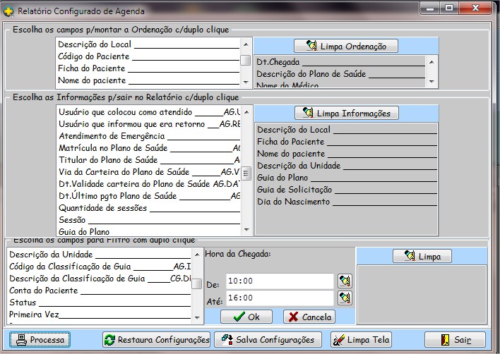
Task: Click the exit door icon on Sair
Action: (446, 340)
